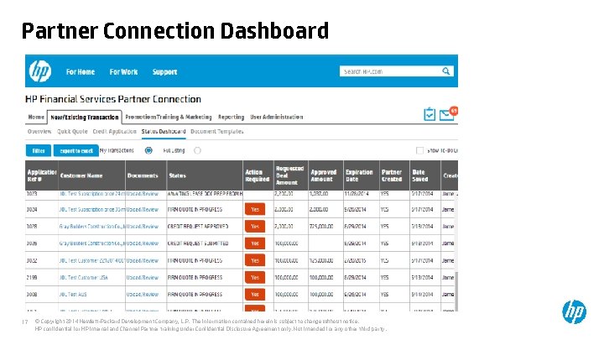Click the Expiration Date column header
Screen dimensions: 604x340
362,175
